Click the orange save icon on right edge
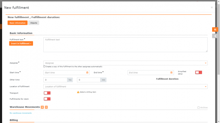Screen dimensions: 220x123 point(215,30)
